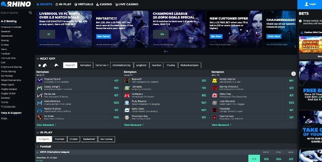Select the Cricket in-play tab
Screen dimensions: 322x162
(x=74, y=139)
